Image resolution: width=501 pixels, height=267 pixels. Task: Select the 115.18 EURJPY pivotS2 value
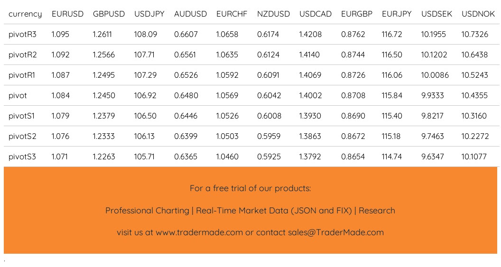point(391,136)
